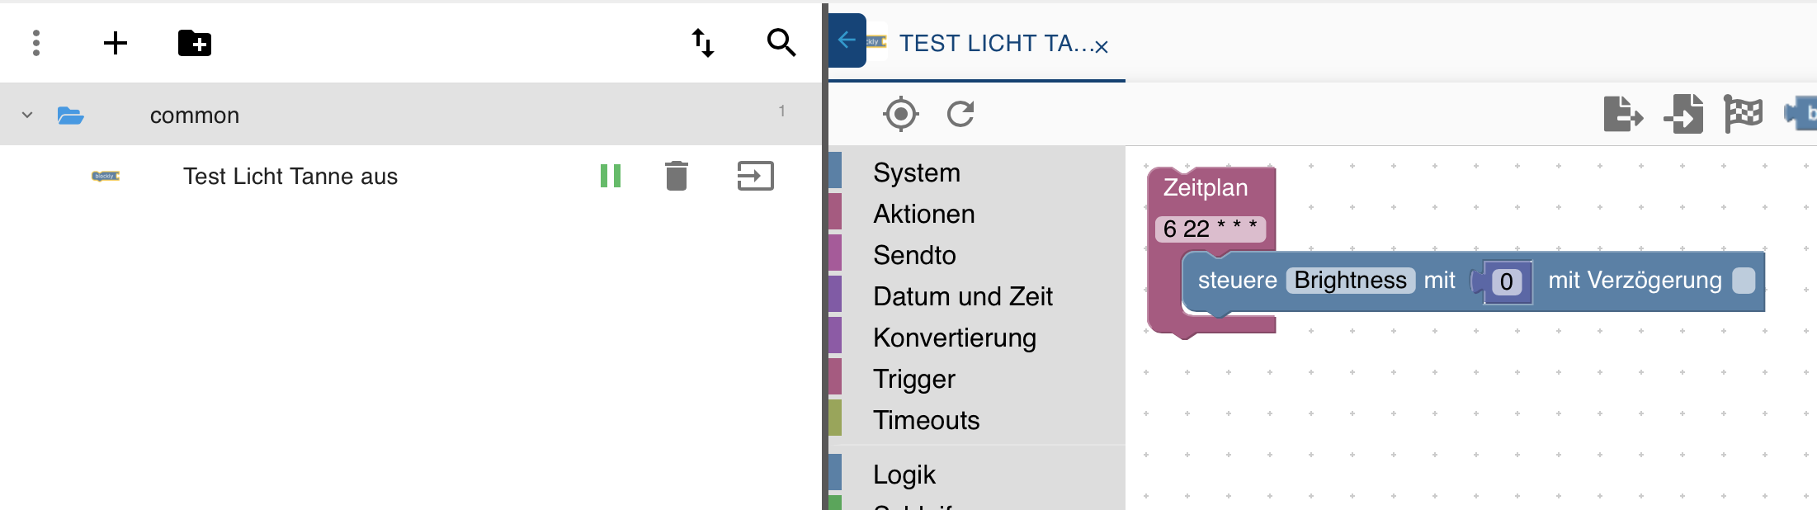Restart script using the reload icon

[x=960, y=114]
